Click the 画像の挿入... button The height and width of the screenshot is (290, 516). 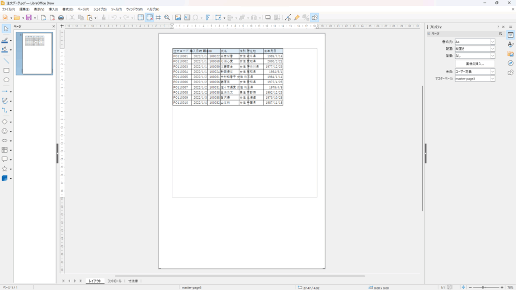[475, 64]
